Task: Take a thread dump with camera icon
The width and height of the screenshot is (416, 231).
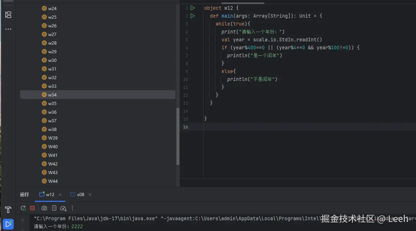Action: tap(44, 208)
